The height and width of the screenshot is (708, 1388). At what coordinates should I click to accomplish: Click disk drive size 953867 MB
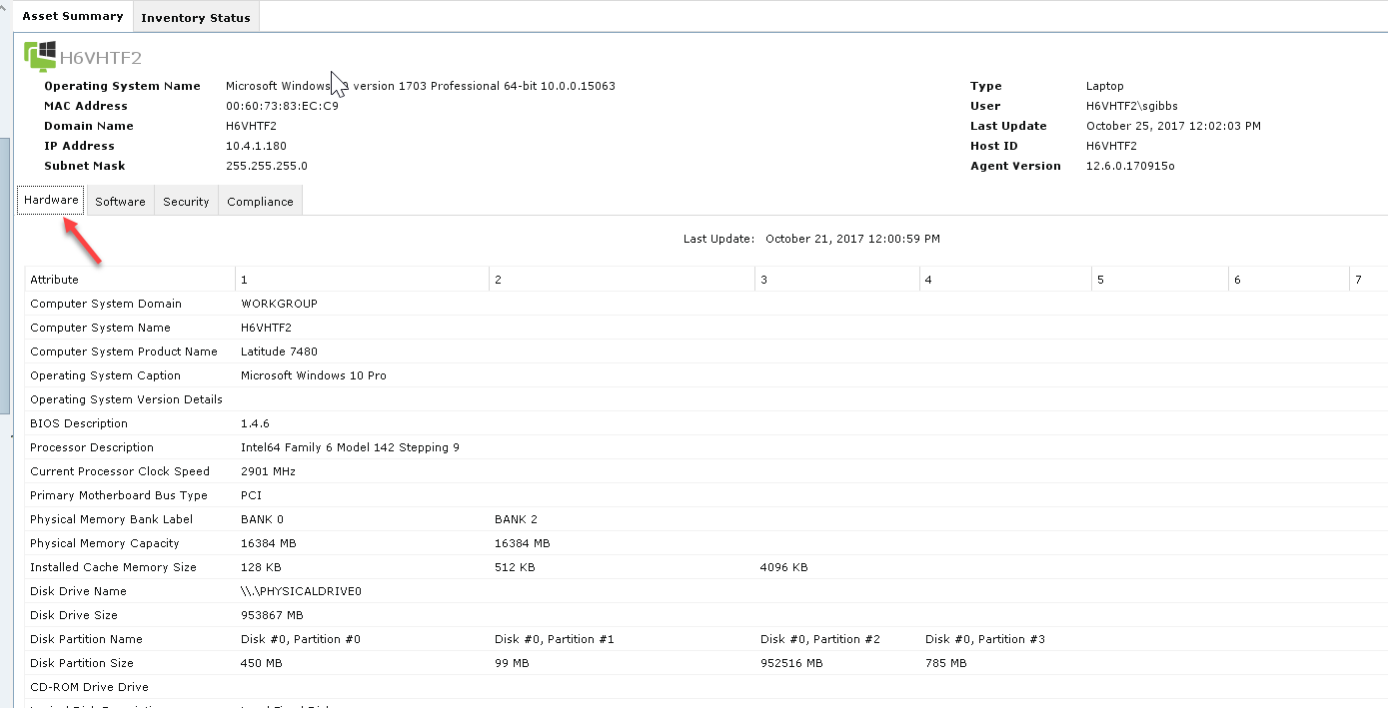272,615
